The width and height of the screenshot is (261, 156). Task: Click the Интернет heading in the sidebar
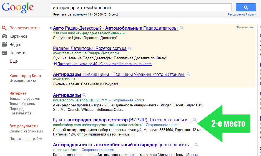coord(18,93)
